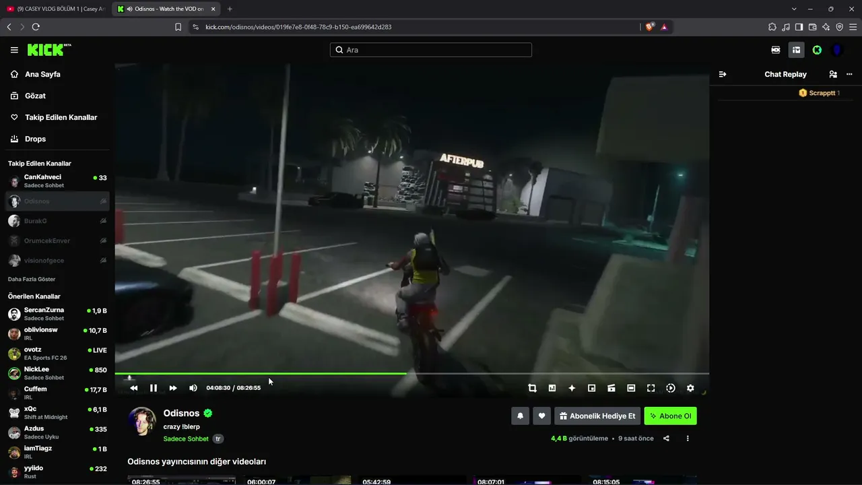Open Brave Shields icon

pyautogui.click(x=649, y=27)
